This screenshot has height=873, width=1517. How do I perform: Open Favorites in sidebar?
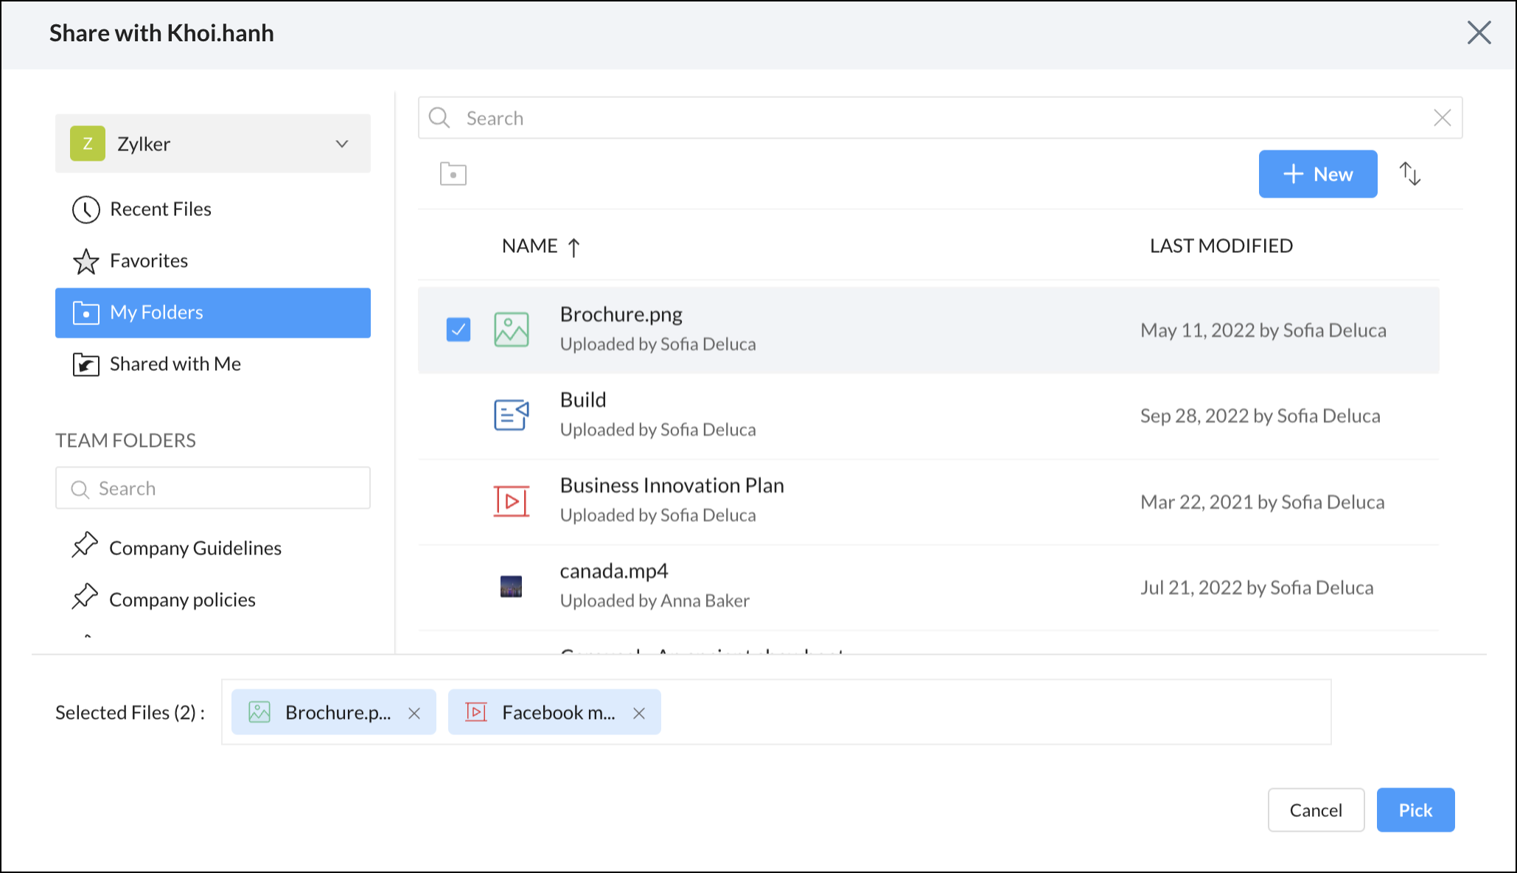148,261
